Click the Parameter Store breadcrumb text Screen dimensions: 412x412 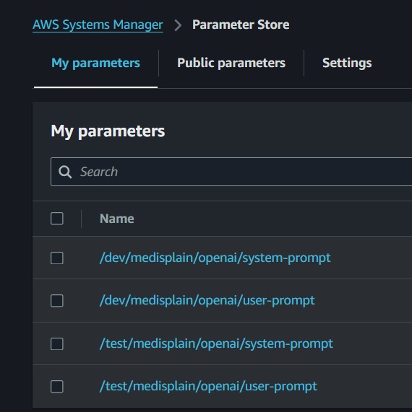(241, 25)
